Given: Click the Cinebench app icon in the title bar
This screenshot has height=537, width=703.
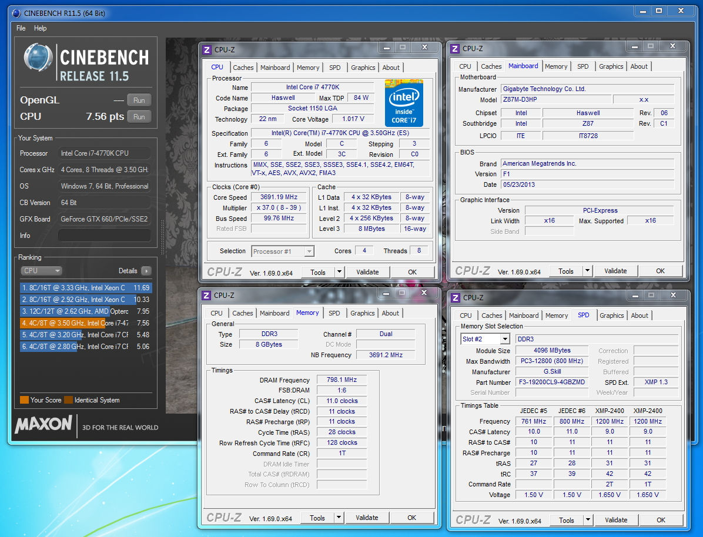Looking at the screenshot, I should pyautogui.click(x=16, y=13).
